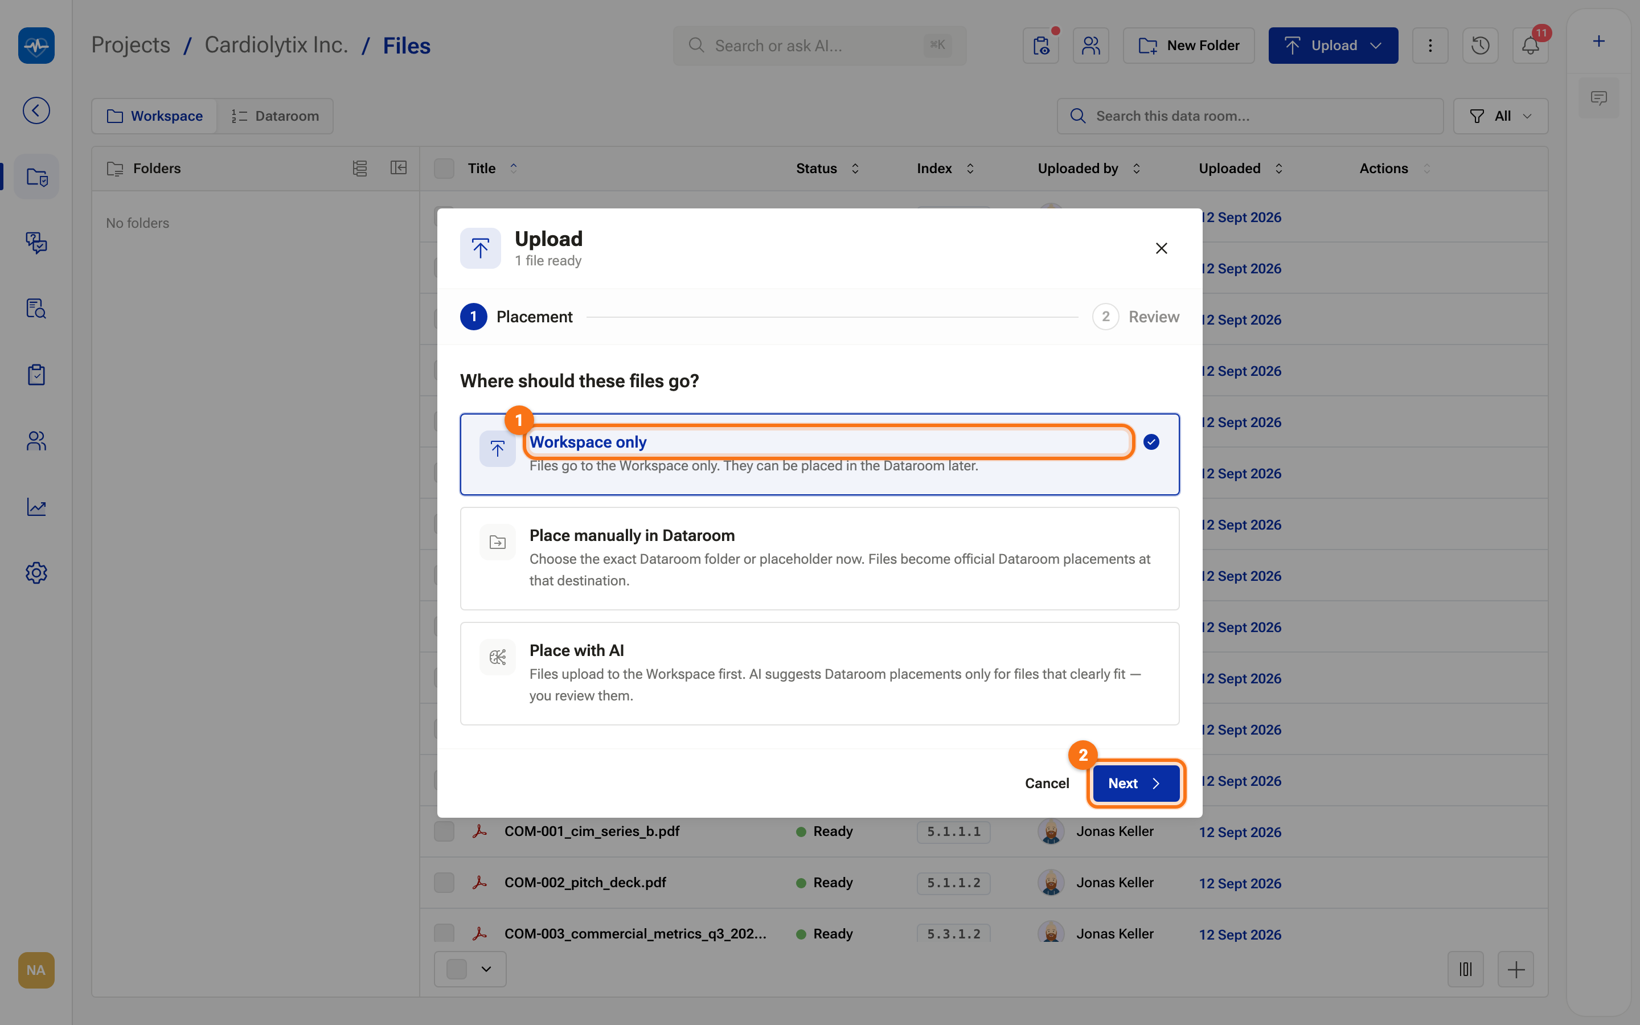1640x1025 pixels.
Task: Check the COM-002_pitch_deck.pdf row checkbox
Action: pyautogui.click(x=444, y=883)
